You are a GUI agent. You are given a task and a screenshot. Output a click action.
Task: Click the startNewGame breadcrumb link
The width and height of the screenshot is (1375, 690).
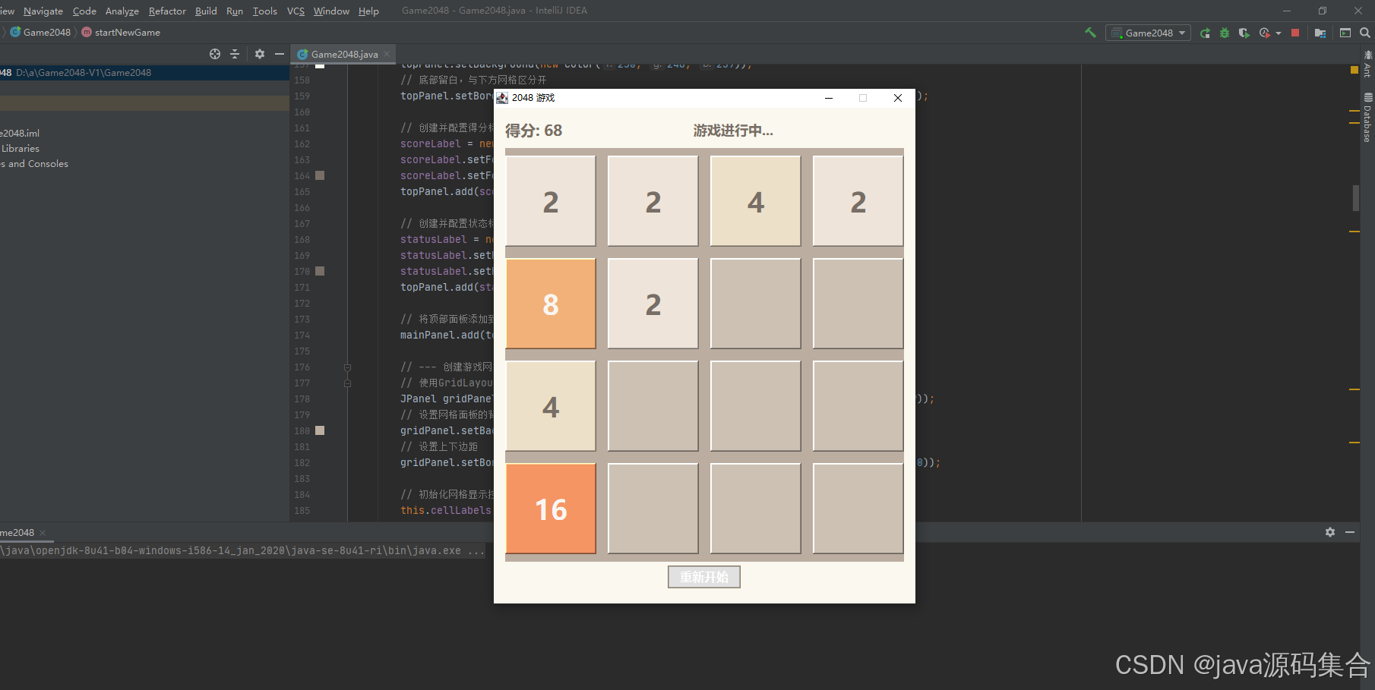click(127, 32)
